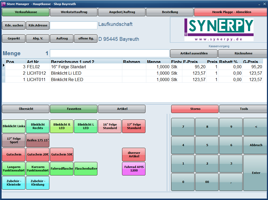Image resolution: width=268 pixels, height=200 pixels.
Task: Click the Rücknahme button
Action: click(243, 53)
